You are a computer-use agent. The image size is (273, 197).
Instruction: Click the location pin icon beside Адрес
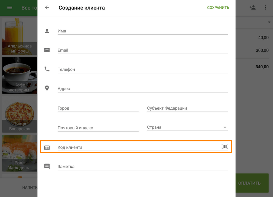click(47, 88)
